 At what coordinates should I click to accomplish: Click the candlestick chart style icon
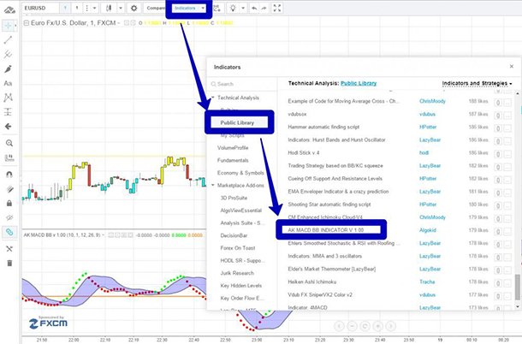tap(109, 8)
